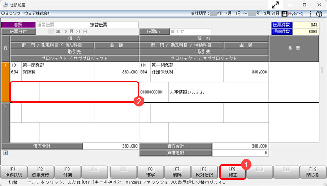This screenshot has width=327, height=186.
Task: Click the F12 閉じる button
Action: 313,172
